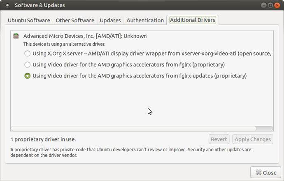Click the Revert button
Viewport: 284px width, 181px height.
click(x=219, y=139)
